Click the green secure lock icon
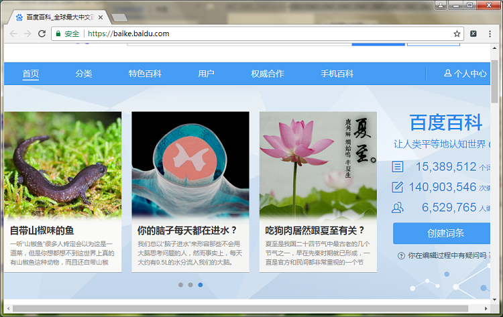The width and height of the screenshot is (503, 317). pyautogui.click(x=58, y=34)
